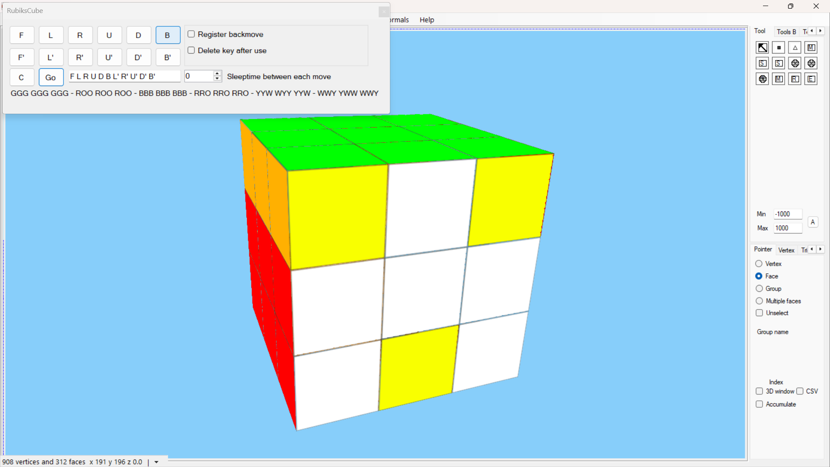Open the Help menu
830x467 pixels.
426,20
